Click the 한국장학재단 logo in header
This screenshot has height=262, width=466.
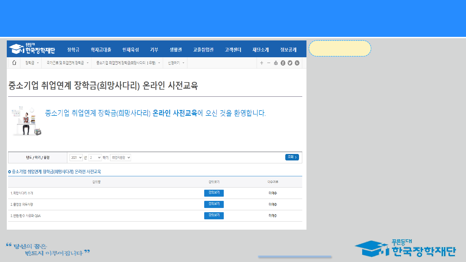32,49
